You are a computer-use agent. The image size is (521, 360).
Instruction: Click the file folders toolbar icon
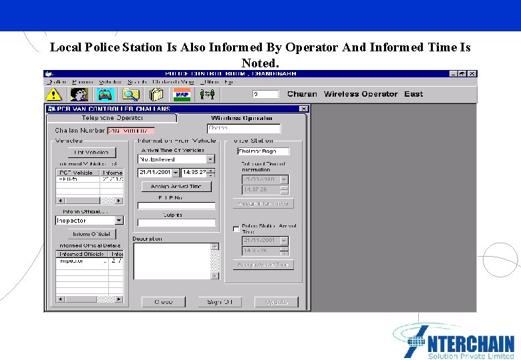click(156, 95)
